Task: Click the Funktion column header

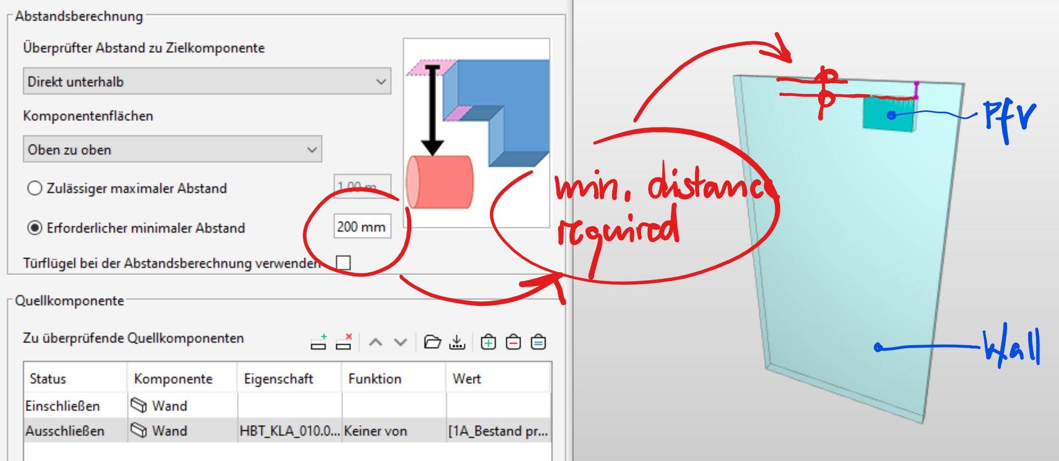Action: pyautogui.click(x=394, y=378)
